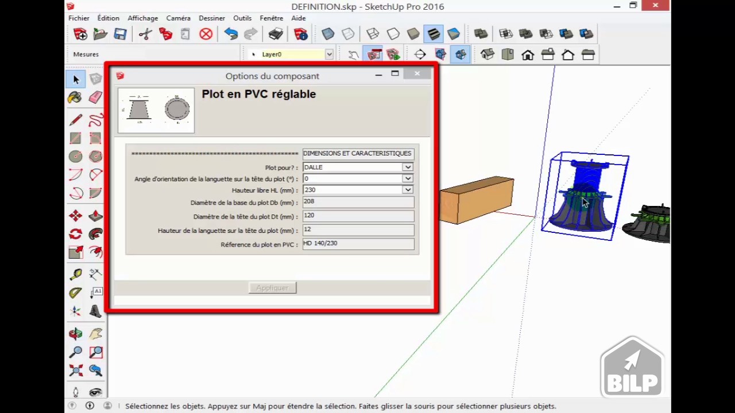735x413 pixels.
Task: Open the Affichage menu
Action: click(142, 18)
